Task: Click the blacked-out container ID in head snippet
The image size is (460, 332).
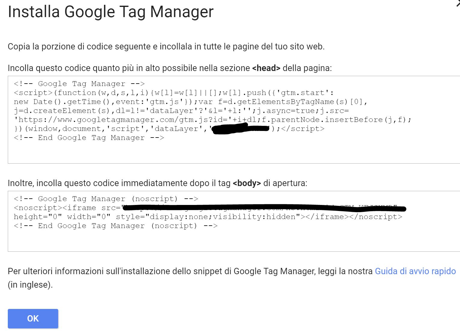Action: pos(241,129)
